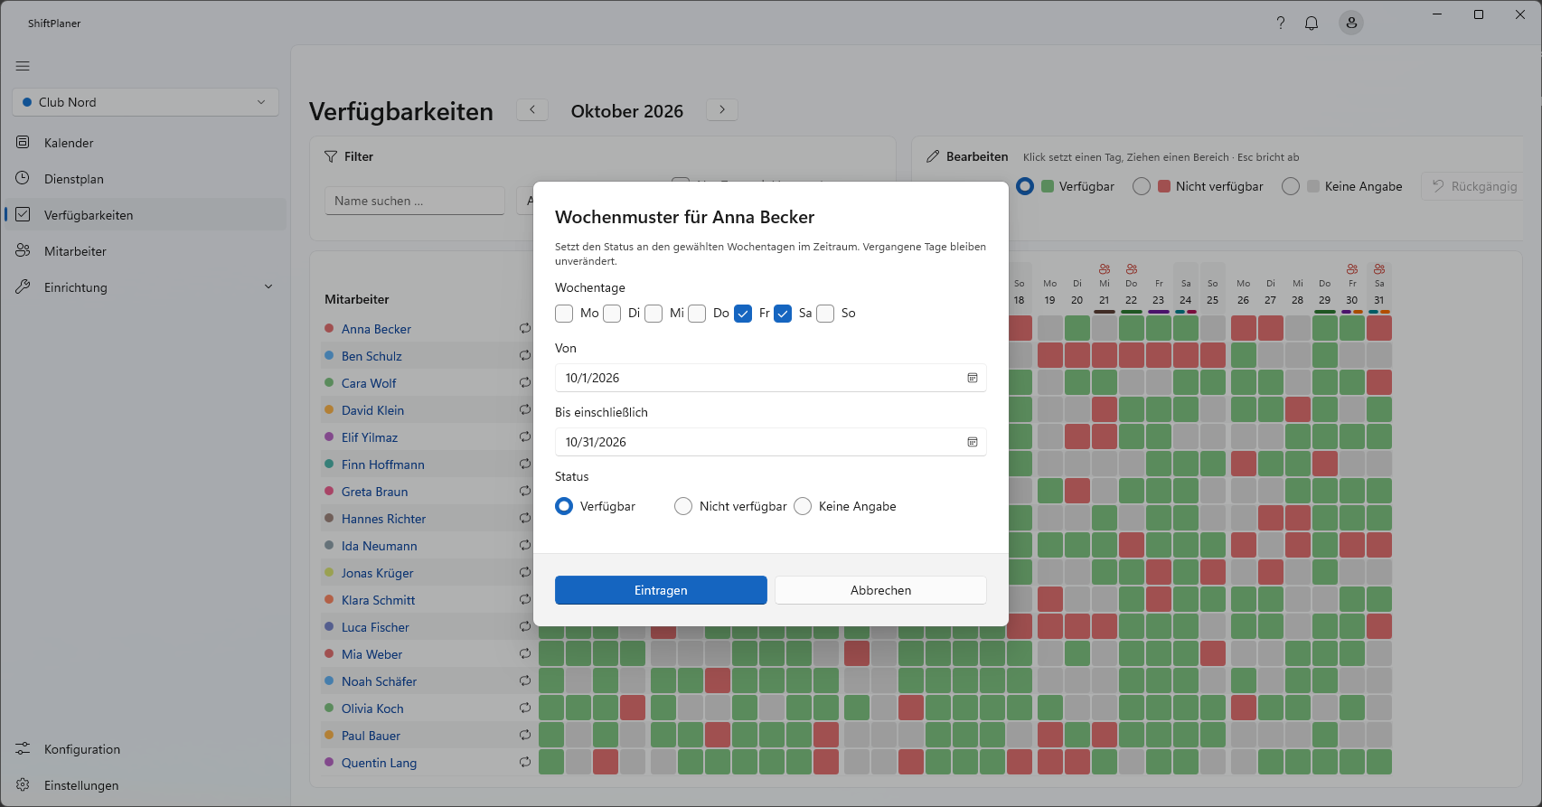
Task: Click the repeat pattern icon for Olivia Koch
Action: 525,708
